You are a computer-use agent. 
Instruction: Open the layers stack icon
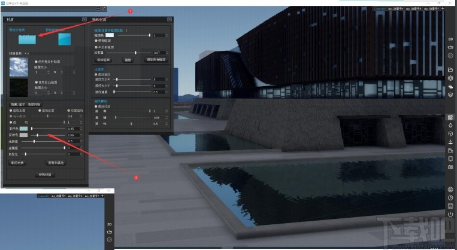point(450,95)
